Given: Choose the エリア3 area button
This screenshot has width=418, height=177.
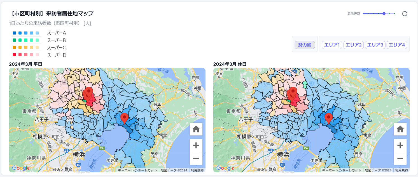Looking at the screenshot, I should [x=375, y=45].
